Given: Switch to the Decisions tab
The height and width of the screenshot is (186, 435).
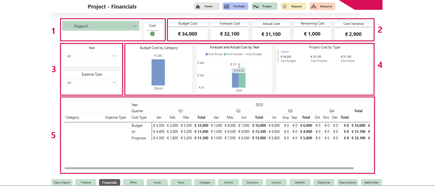Looking at the screenshot, I should click(252, 183).
